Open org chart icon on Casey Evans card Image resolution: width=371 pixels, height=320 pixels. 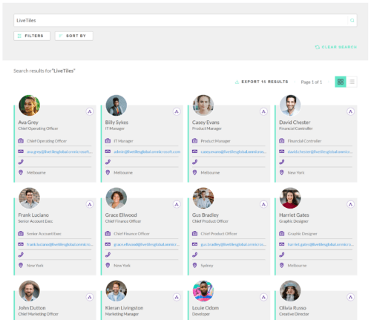click(x=263, y=111)
